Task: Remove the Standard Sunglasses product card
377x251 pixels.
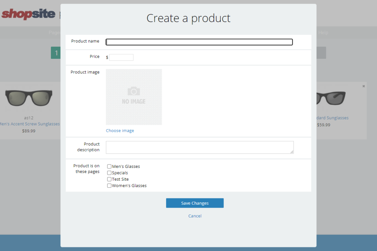Action: click(x=363, y=86)
